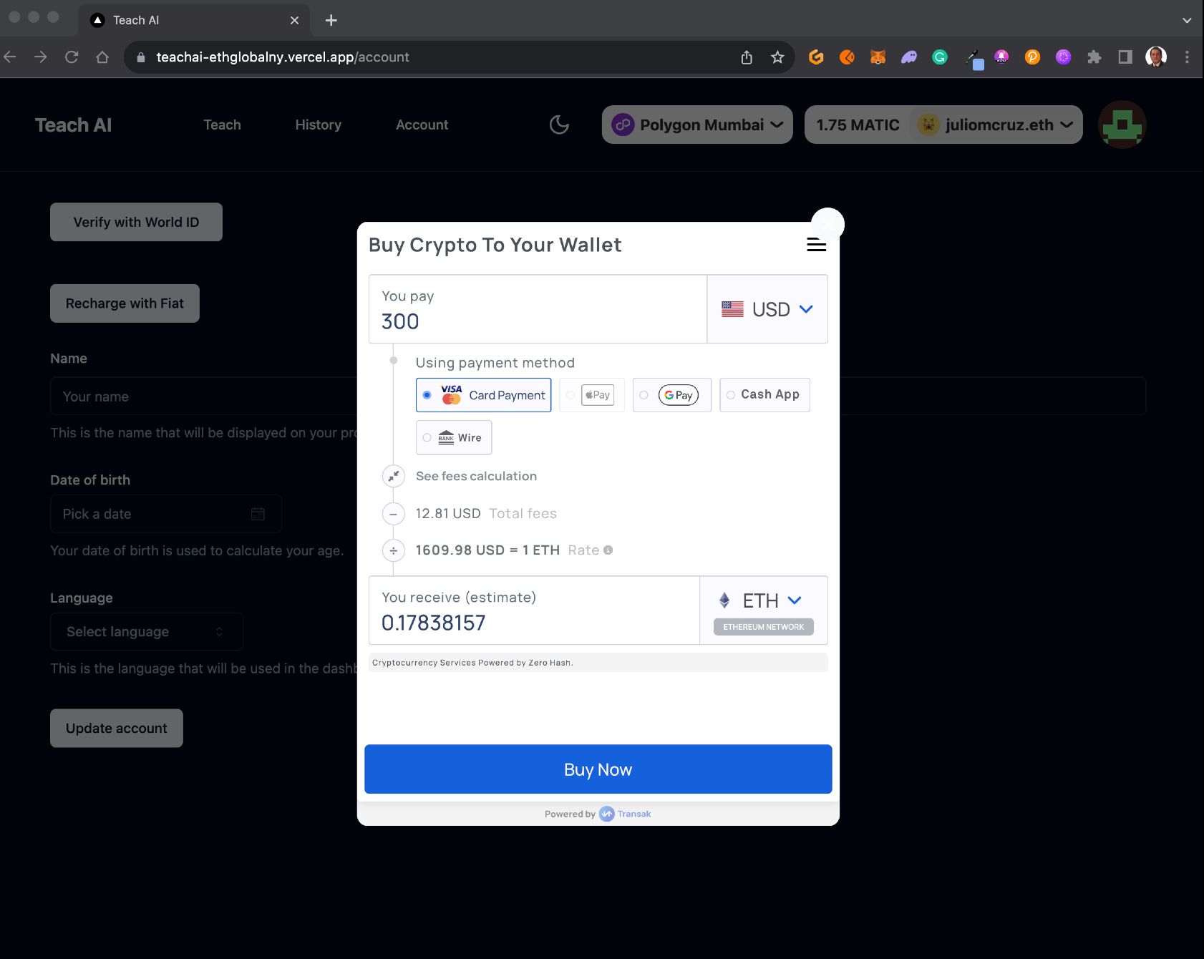Open the Chrome three-dot menu
1204x959 pixels.
1187,57
